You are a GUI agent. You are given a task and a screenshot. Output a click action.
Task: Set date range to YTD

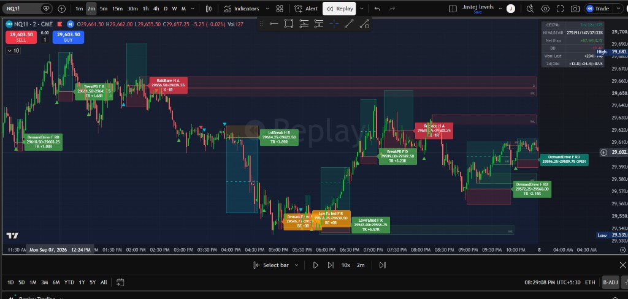[69, 282]
